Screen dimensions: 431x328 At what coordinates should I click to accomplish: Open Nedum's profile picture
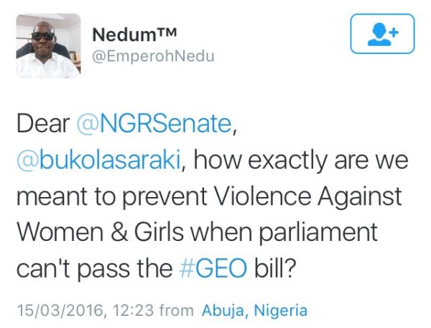tap(48, 45)
